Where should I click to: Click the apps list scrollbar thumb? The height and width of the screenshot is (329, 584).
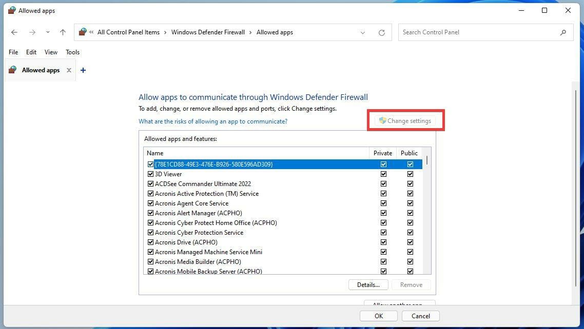(x=427, y=160)
